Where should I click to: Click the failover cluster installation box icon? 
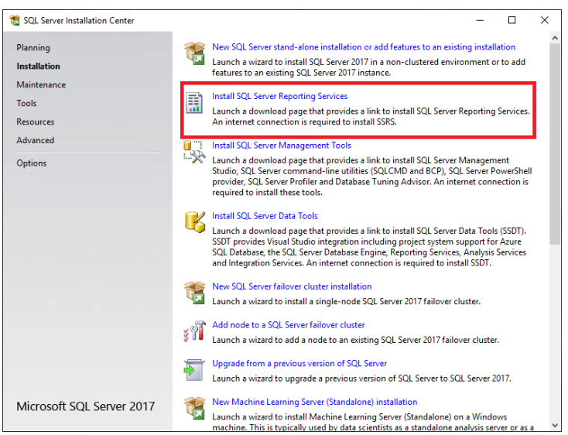pos(194,293)
